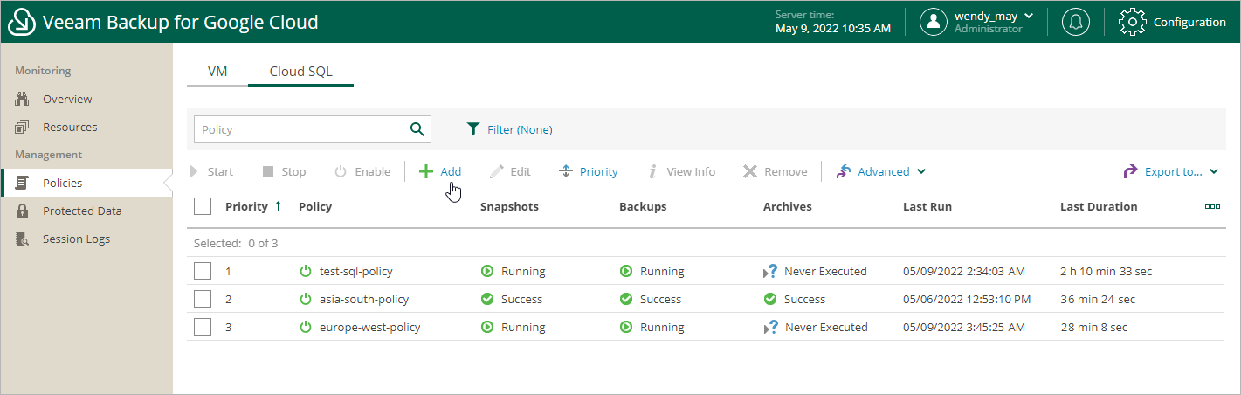Click '28 min 8 sec' duration
1241x395 pixels.
[1093, 328]
